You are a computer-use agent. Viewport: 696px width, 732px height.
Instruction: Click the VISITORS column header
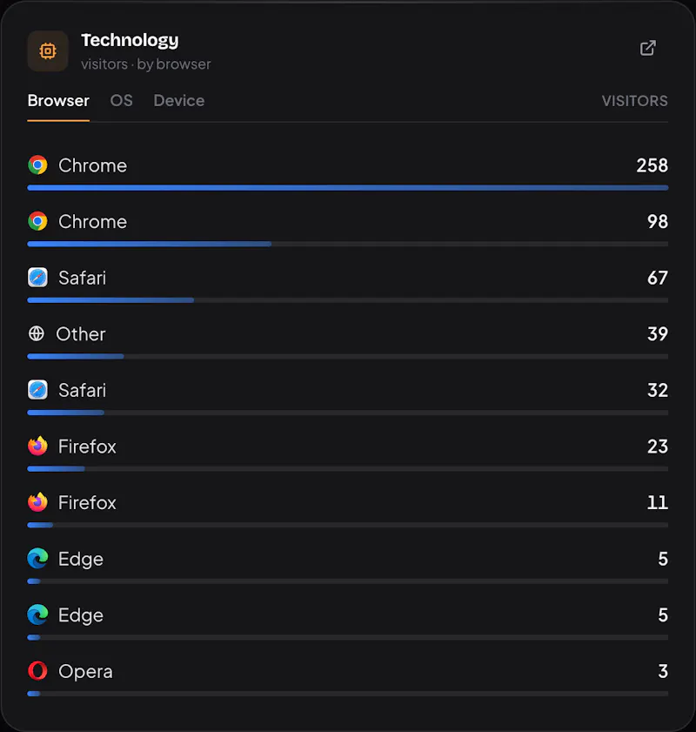click(x=634, y=101)
